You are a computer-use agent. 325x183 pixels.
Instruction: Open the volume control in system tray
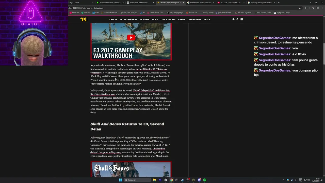tap(308, 180)
